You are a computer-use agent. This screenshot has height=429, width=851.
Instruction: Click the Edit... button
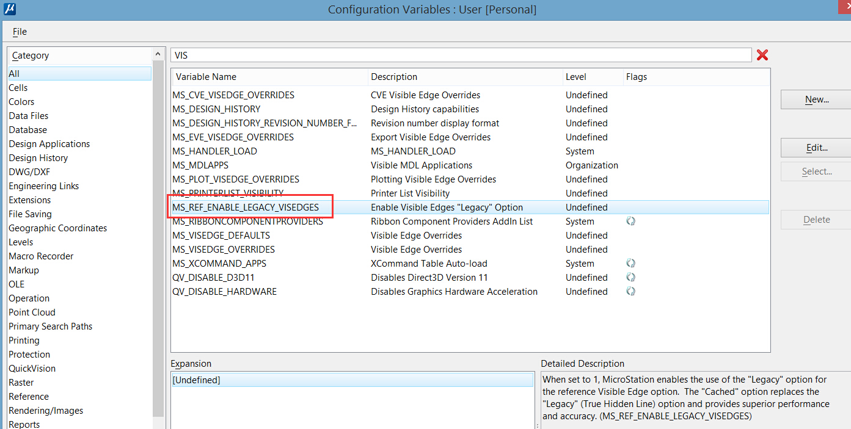coord(816,148)
